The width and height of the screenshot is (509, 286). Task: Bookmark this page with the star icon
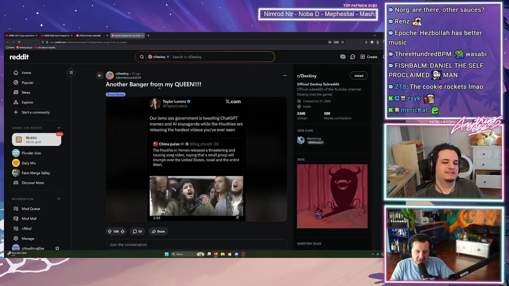tap(342, 42)
